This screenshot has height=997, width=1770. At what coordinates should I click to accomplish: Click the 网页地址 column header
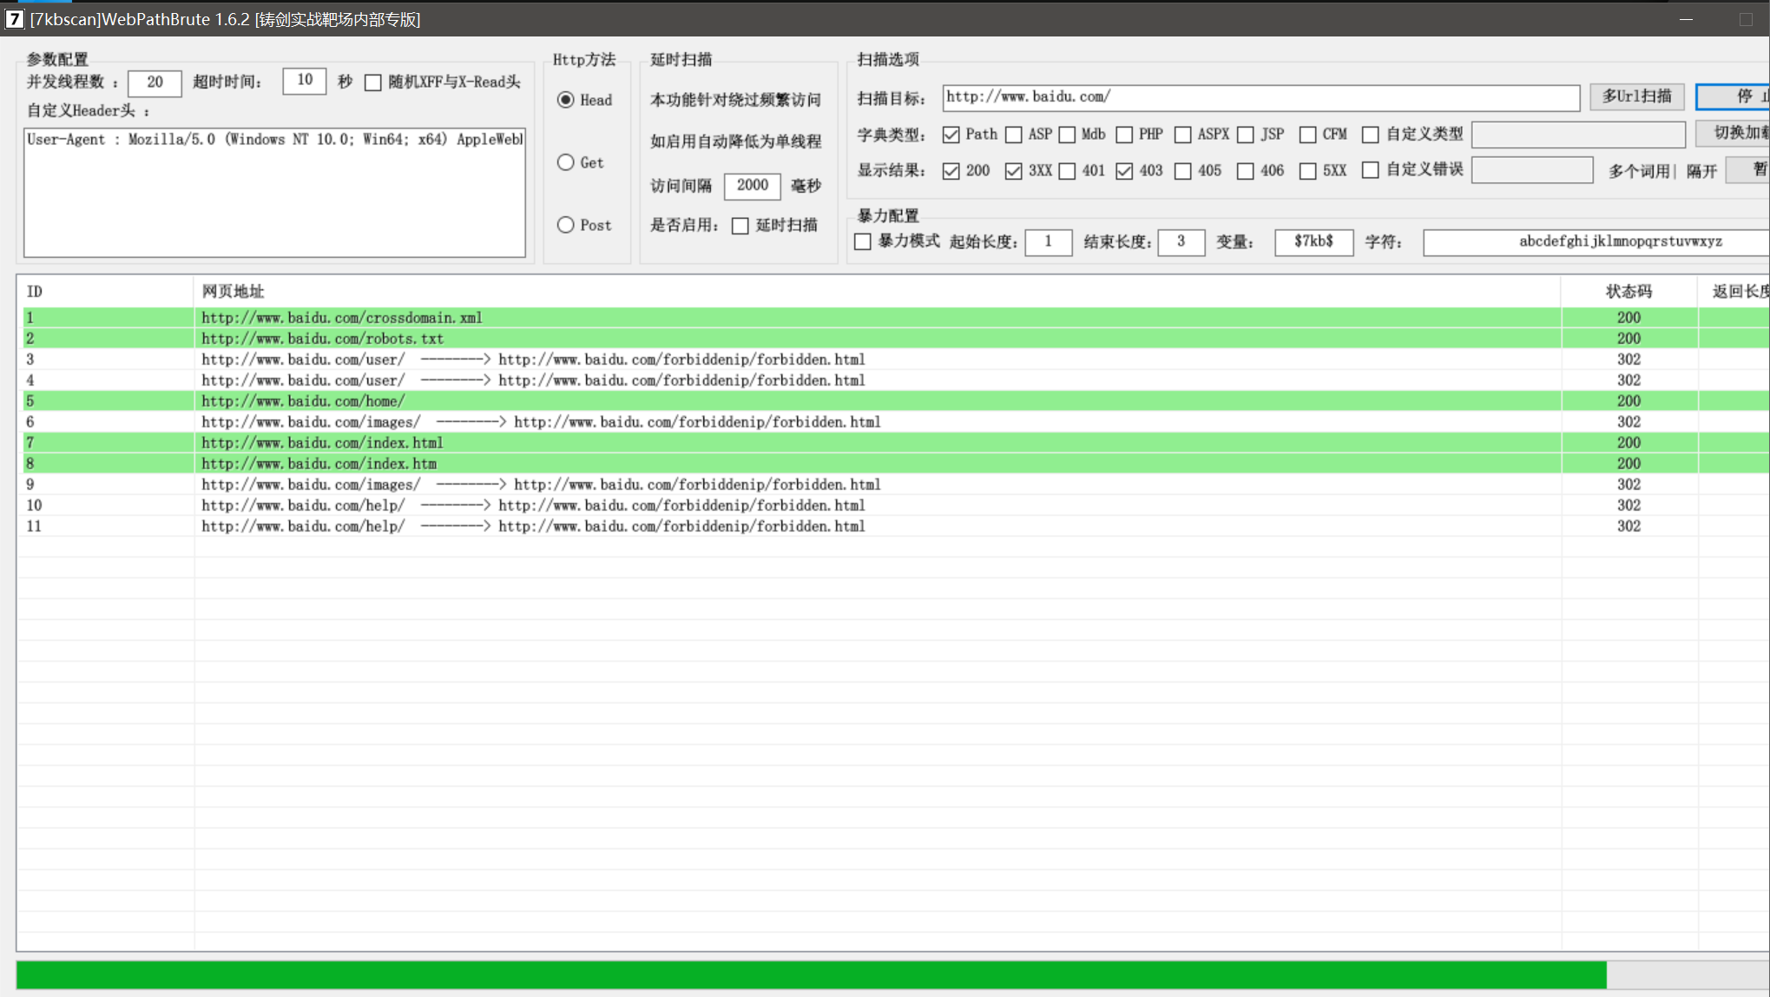[233, 292]
